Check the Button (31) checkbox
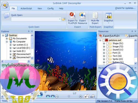The width and height of the screenshot is (138, 103). point(107,62)
